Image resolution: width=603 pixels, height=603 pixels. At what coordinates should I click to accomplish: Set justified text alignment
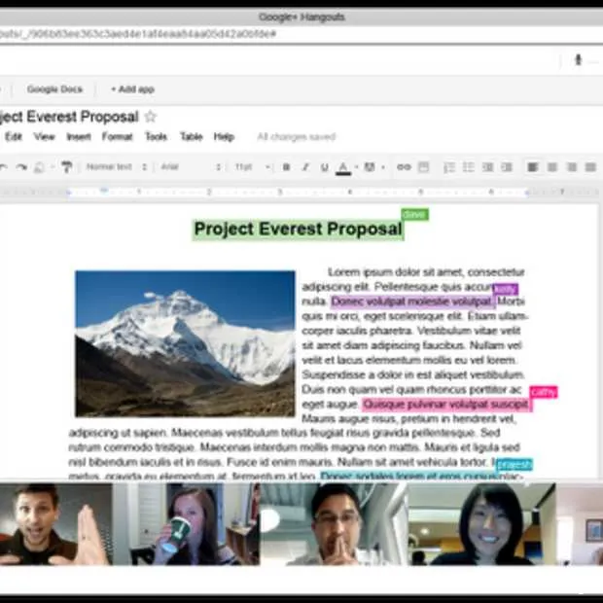pos(590,167)
